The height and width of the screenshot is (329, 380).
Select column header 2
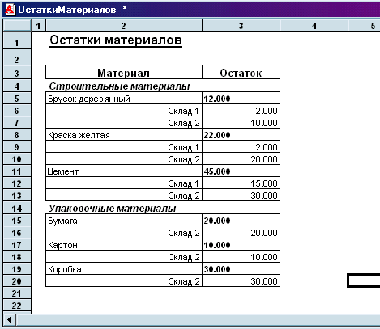click(x=124, y=26)
